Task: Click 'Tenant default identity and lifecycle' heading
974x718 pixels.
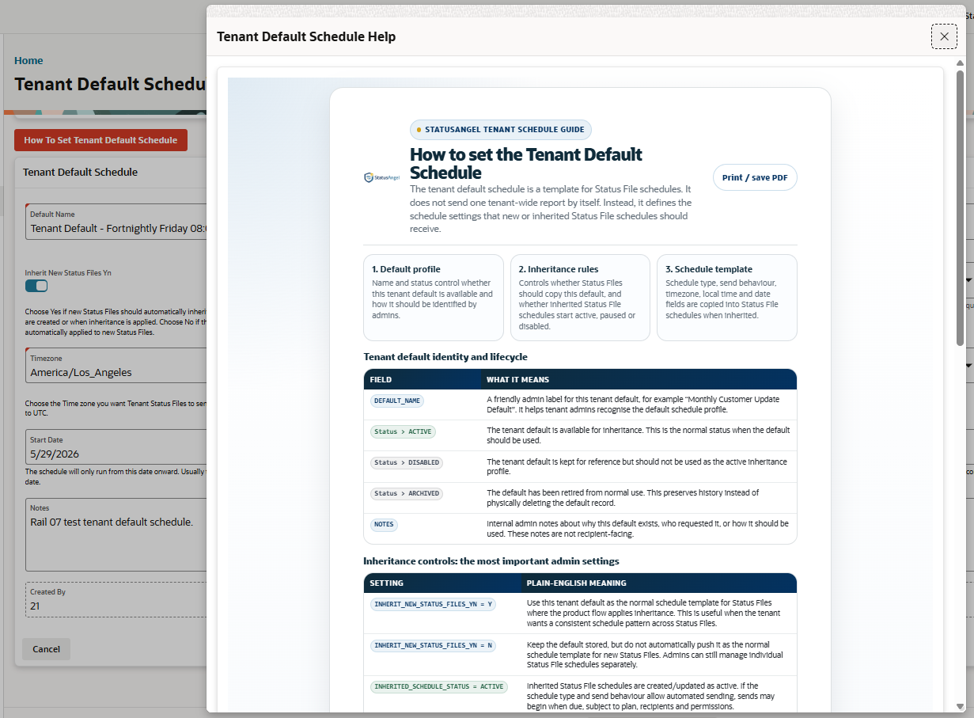Action: 445,357
